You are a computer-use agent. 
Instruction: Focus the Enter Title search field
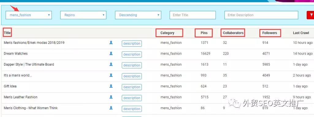[193, 15]
